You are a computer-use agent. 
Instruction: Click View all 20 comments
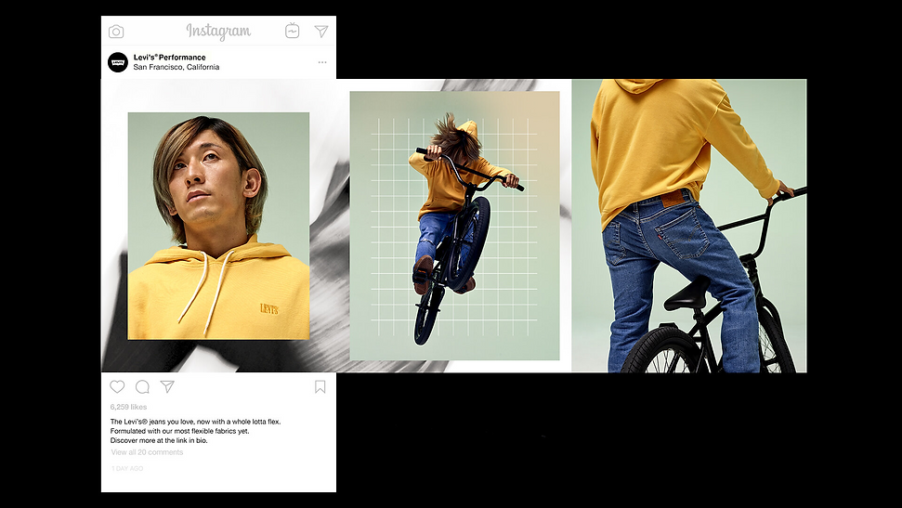(x=147, y=452)
